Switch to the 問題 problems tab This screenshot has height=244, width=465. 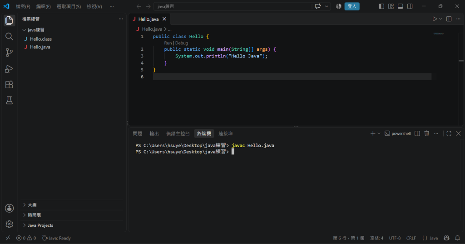pyautogui.click(x=137, y=134)
